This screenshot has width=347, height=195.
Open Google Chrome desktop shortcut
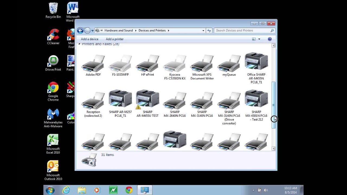[53, 92]
